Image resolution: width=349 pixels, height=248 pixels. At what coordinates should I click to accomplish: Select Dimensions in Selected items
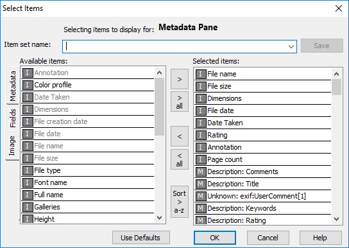263,98
